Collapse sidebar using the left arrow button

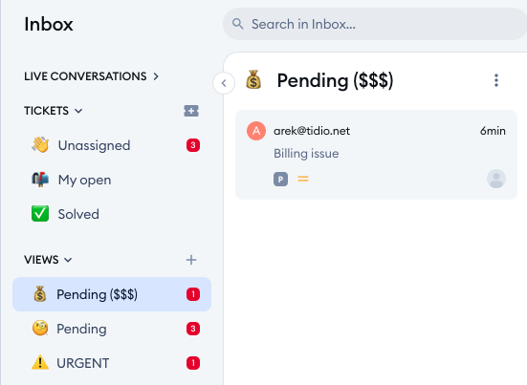pos(224,83)
